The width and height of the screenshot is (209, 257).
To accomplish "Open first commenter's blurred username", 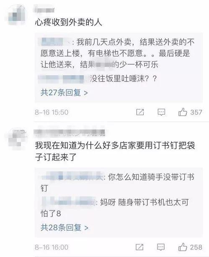I will tap(44, 9).
